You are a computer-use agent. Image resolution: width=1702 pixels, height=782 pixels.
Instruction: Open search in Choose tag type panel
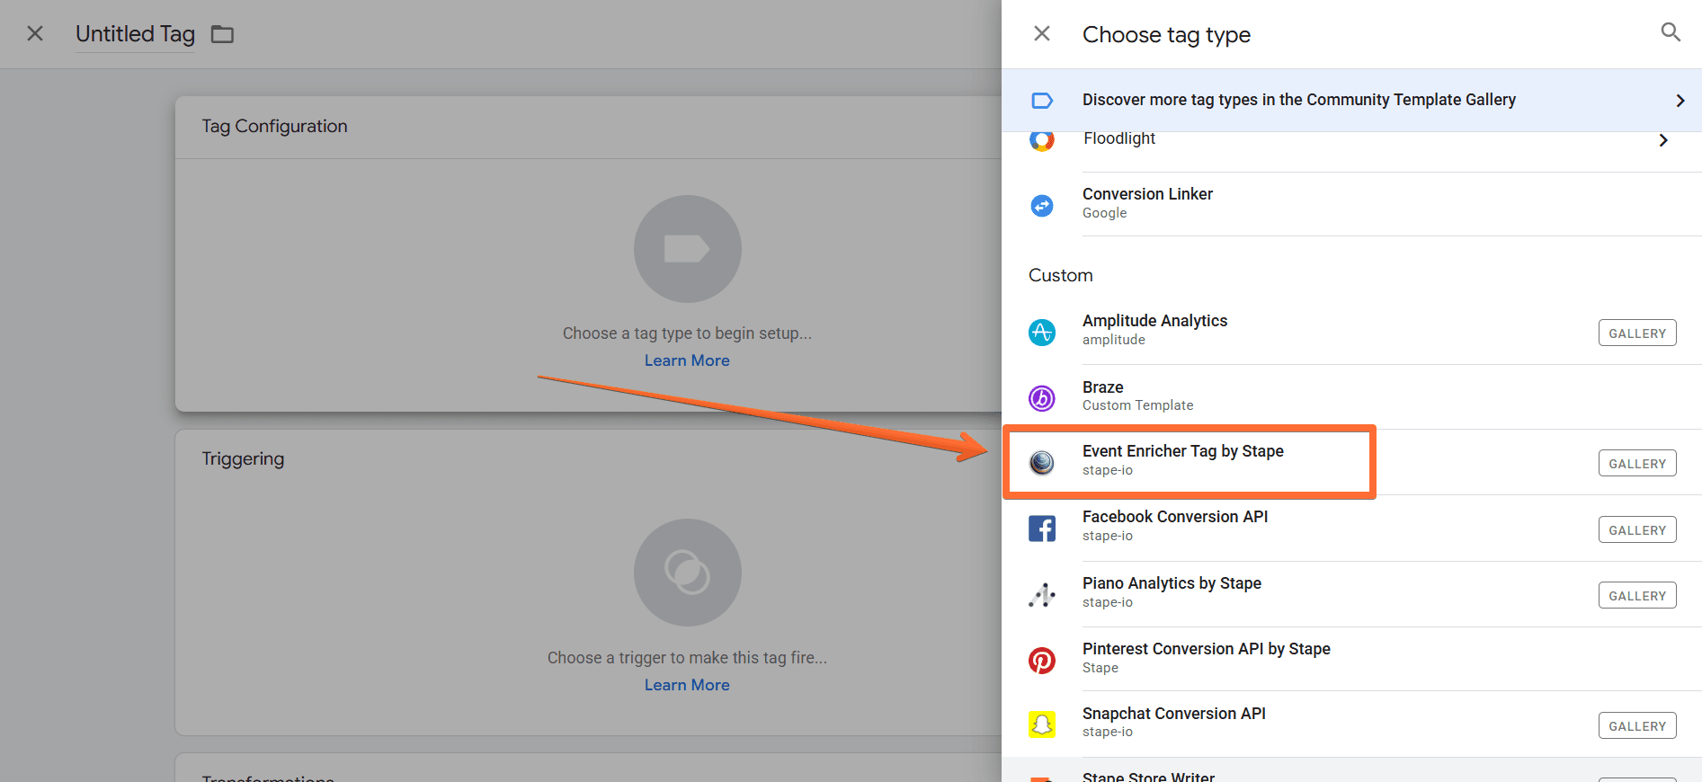(1670, 32)
